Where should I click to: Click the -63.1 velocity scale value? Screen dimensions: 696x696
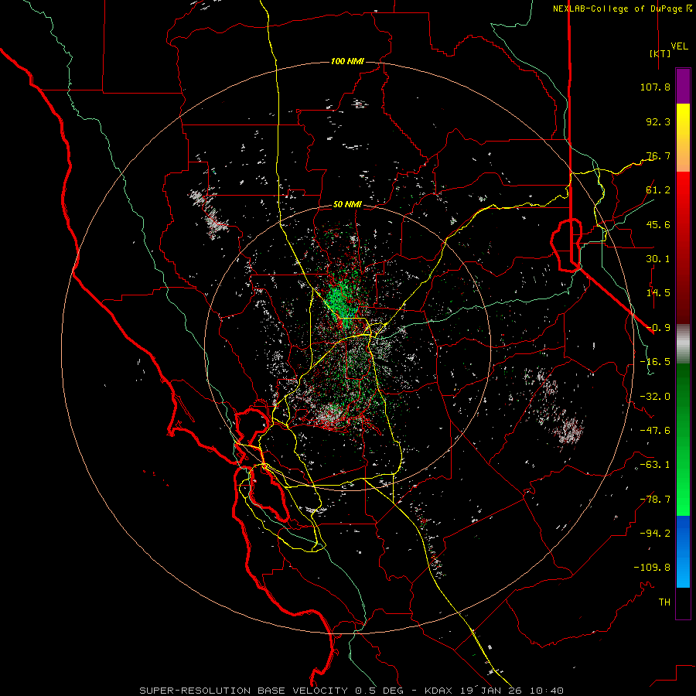point(655,465)
